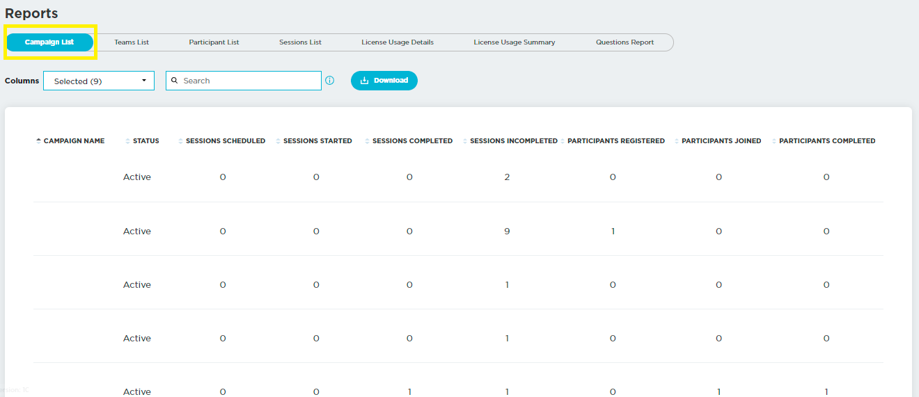Click the sort arrows beside Sessions Scheduled
919x397 pixels.
coord(180,141)
